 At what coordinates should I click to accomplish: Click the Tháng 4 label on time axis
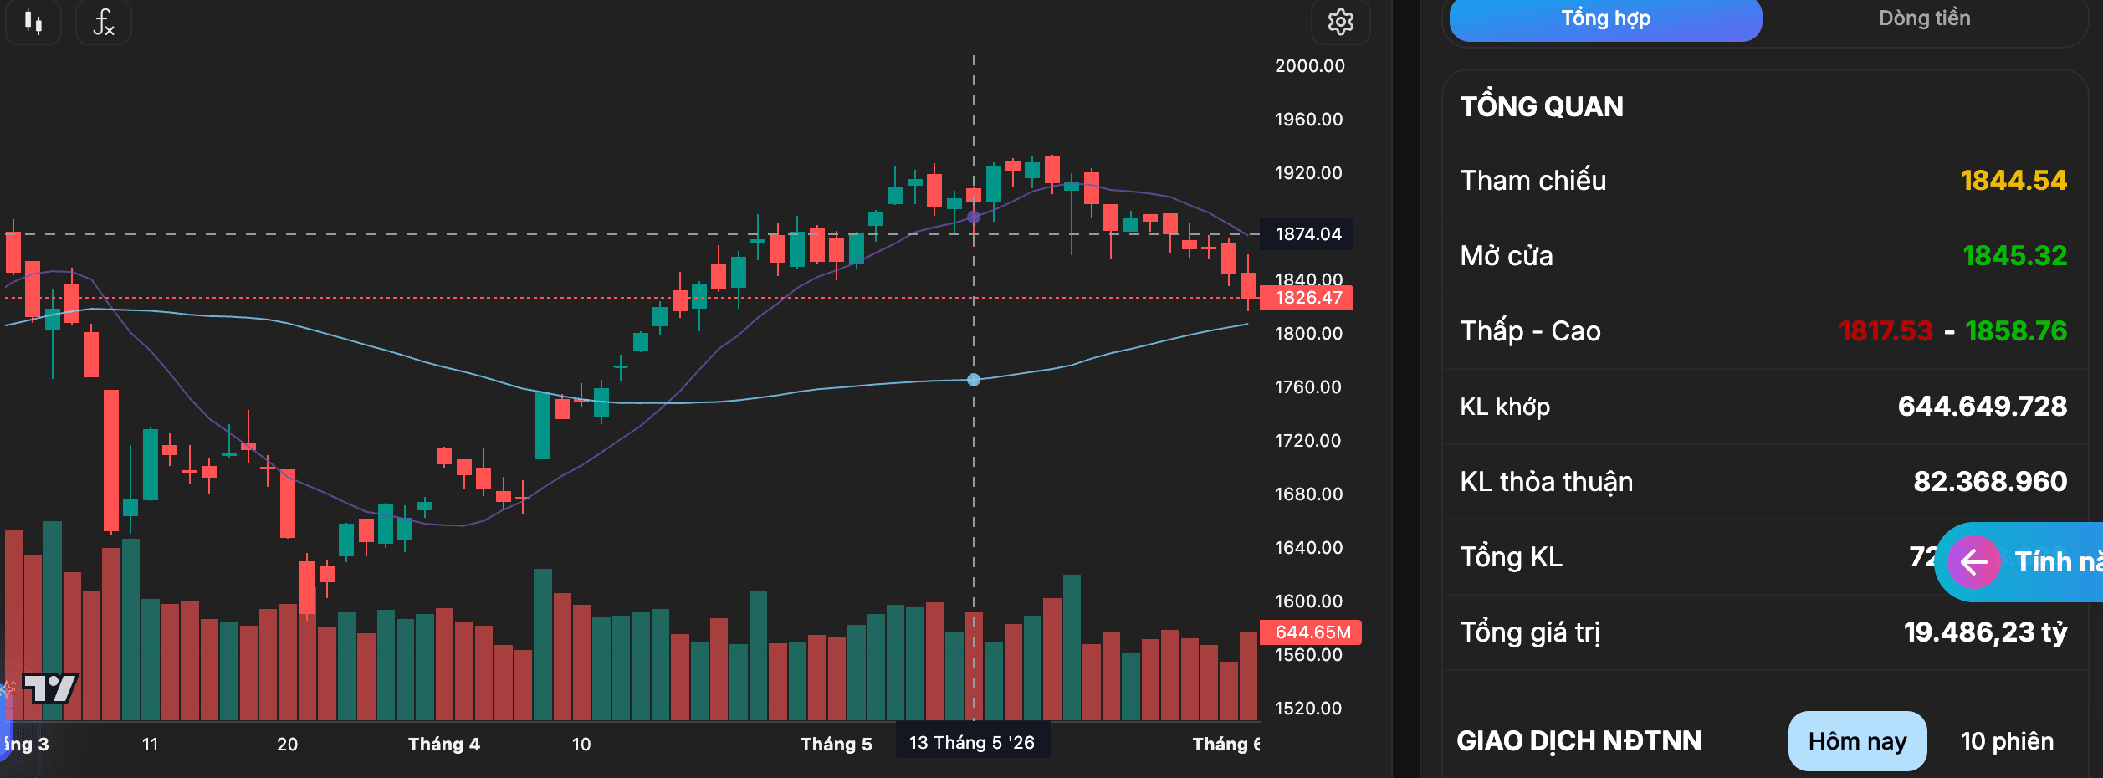[x=444, y=744]
